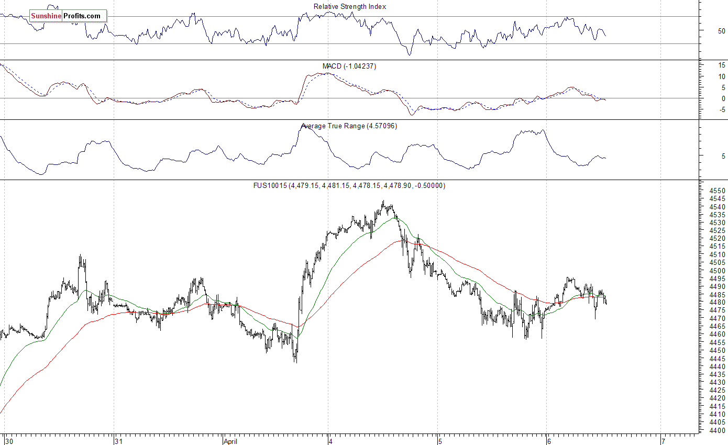Image resolution: width=728 pixels, height=445 pixels.
Task: Click the 4450 price axis label
Action: [718, 350]
